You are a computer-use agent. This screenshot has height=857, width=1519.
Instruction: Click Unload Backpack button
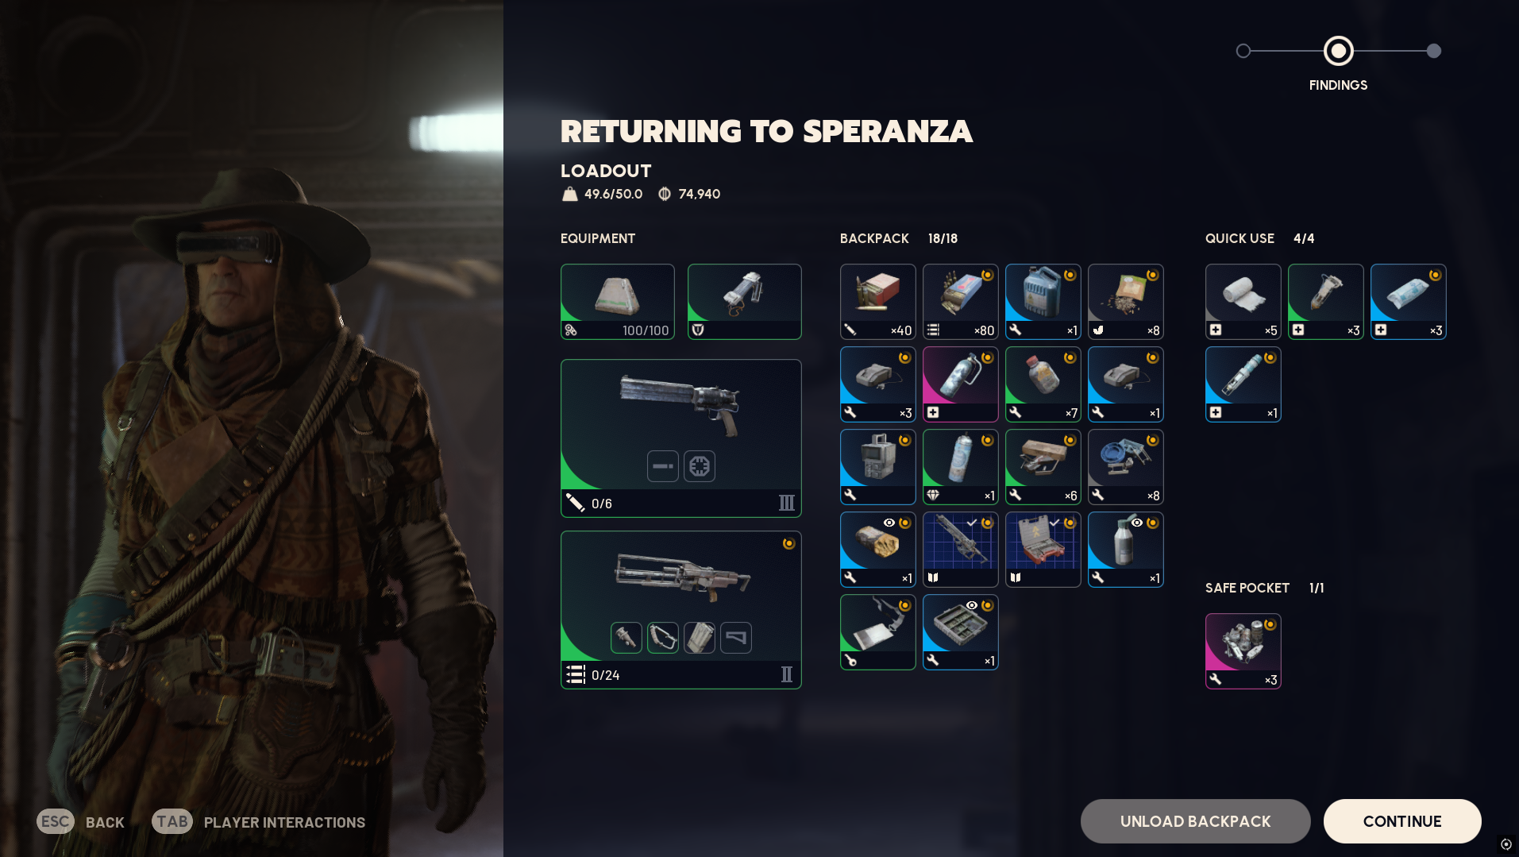1195,821
